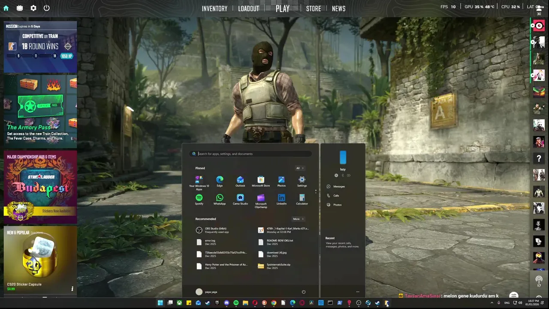The image size is (549, 309).
Task: Go to CS2 home icon
Action: pyautogui.click(x=6, y=8)
